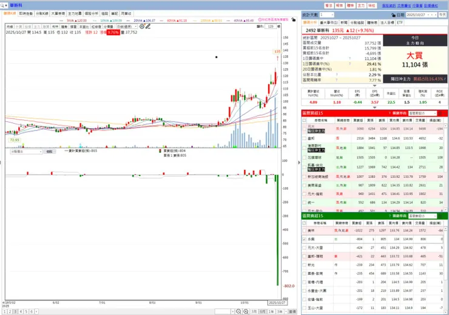Open the ETF tab in right panel
This screenshot has height=315, width=449.
[400, 22]
